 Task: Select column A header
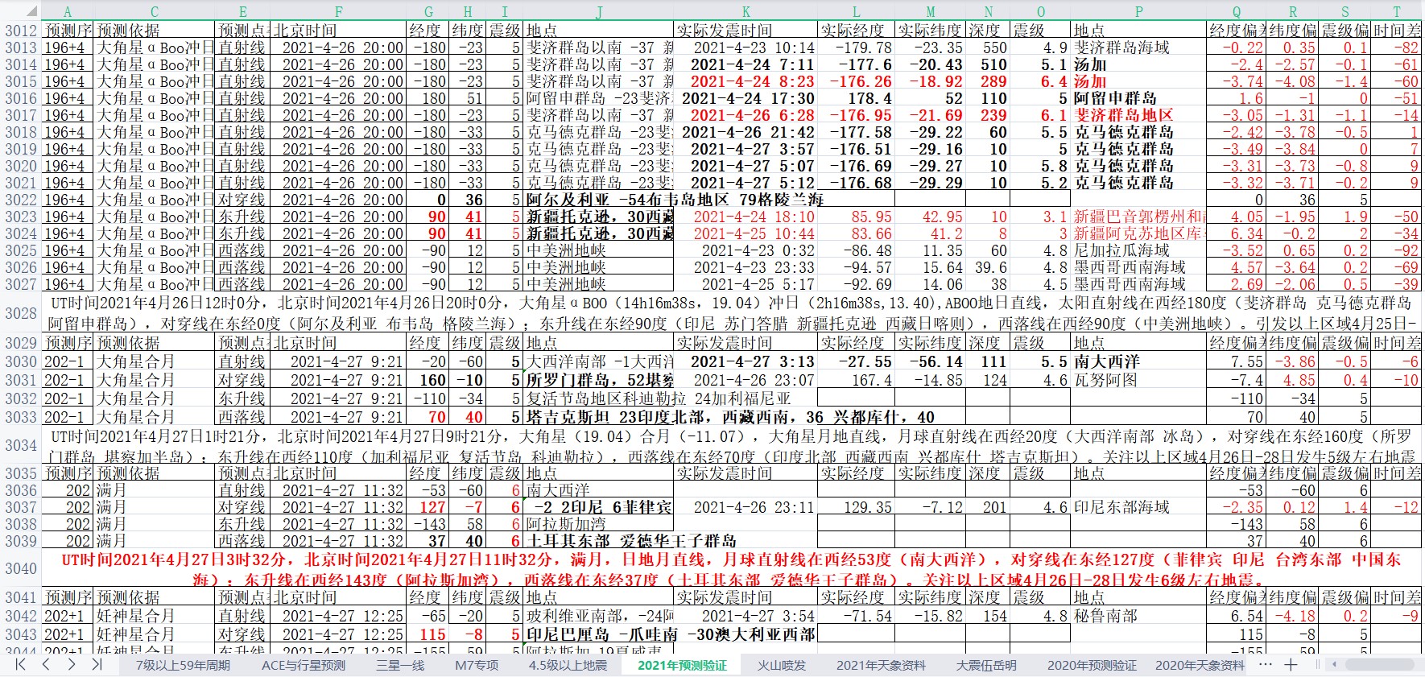(68, 11)
